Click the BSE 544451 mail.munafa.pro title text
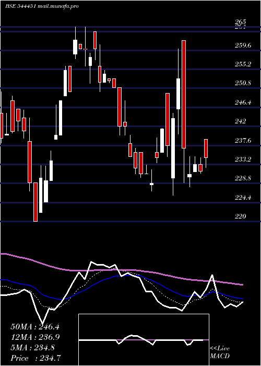261x366 pixels. pyautogui.click(x=42, y=6)
